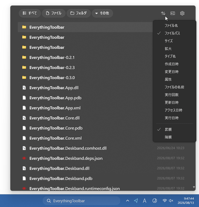The image size is (199, 207).
Task: Open Wi-Fi network tray icon
Action: coord(165,201)
